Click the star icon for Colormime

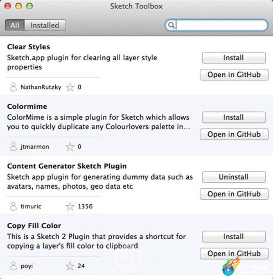pyautogui.click(x=70, y=147)
